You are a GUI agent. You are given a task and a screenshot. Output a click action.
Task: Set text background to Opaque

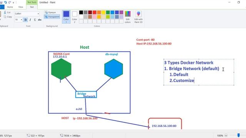point(50,12)
